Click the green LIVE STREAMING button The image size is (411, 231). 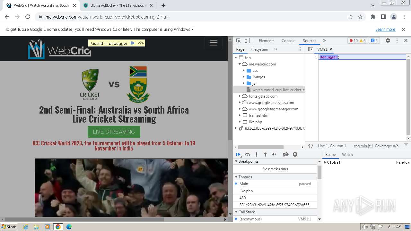click(114, 132)
